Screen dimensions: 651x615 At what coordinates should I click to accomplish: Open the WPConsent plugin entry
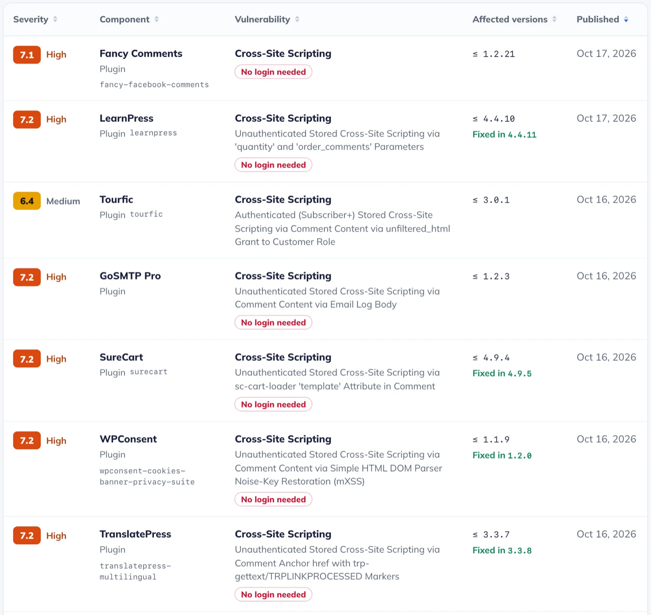[128, 439]
